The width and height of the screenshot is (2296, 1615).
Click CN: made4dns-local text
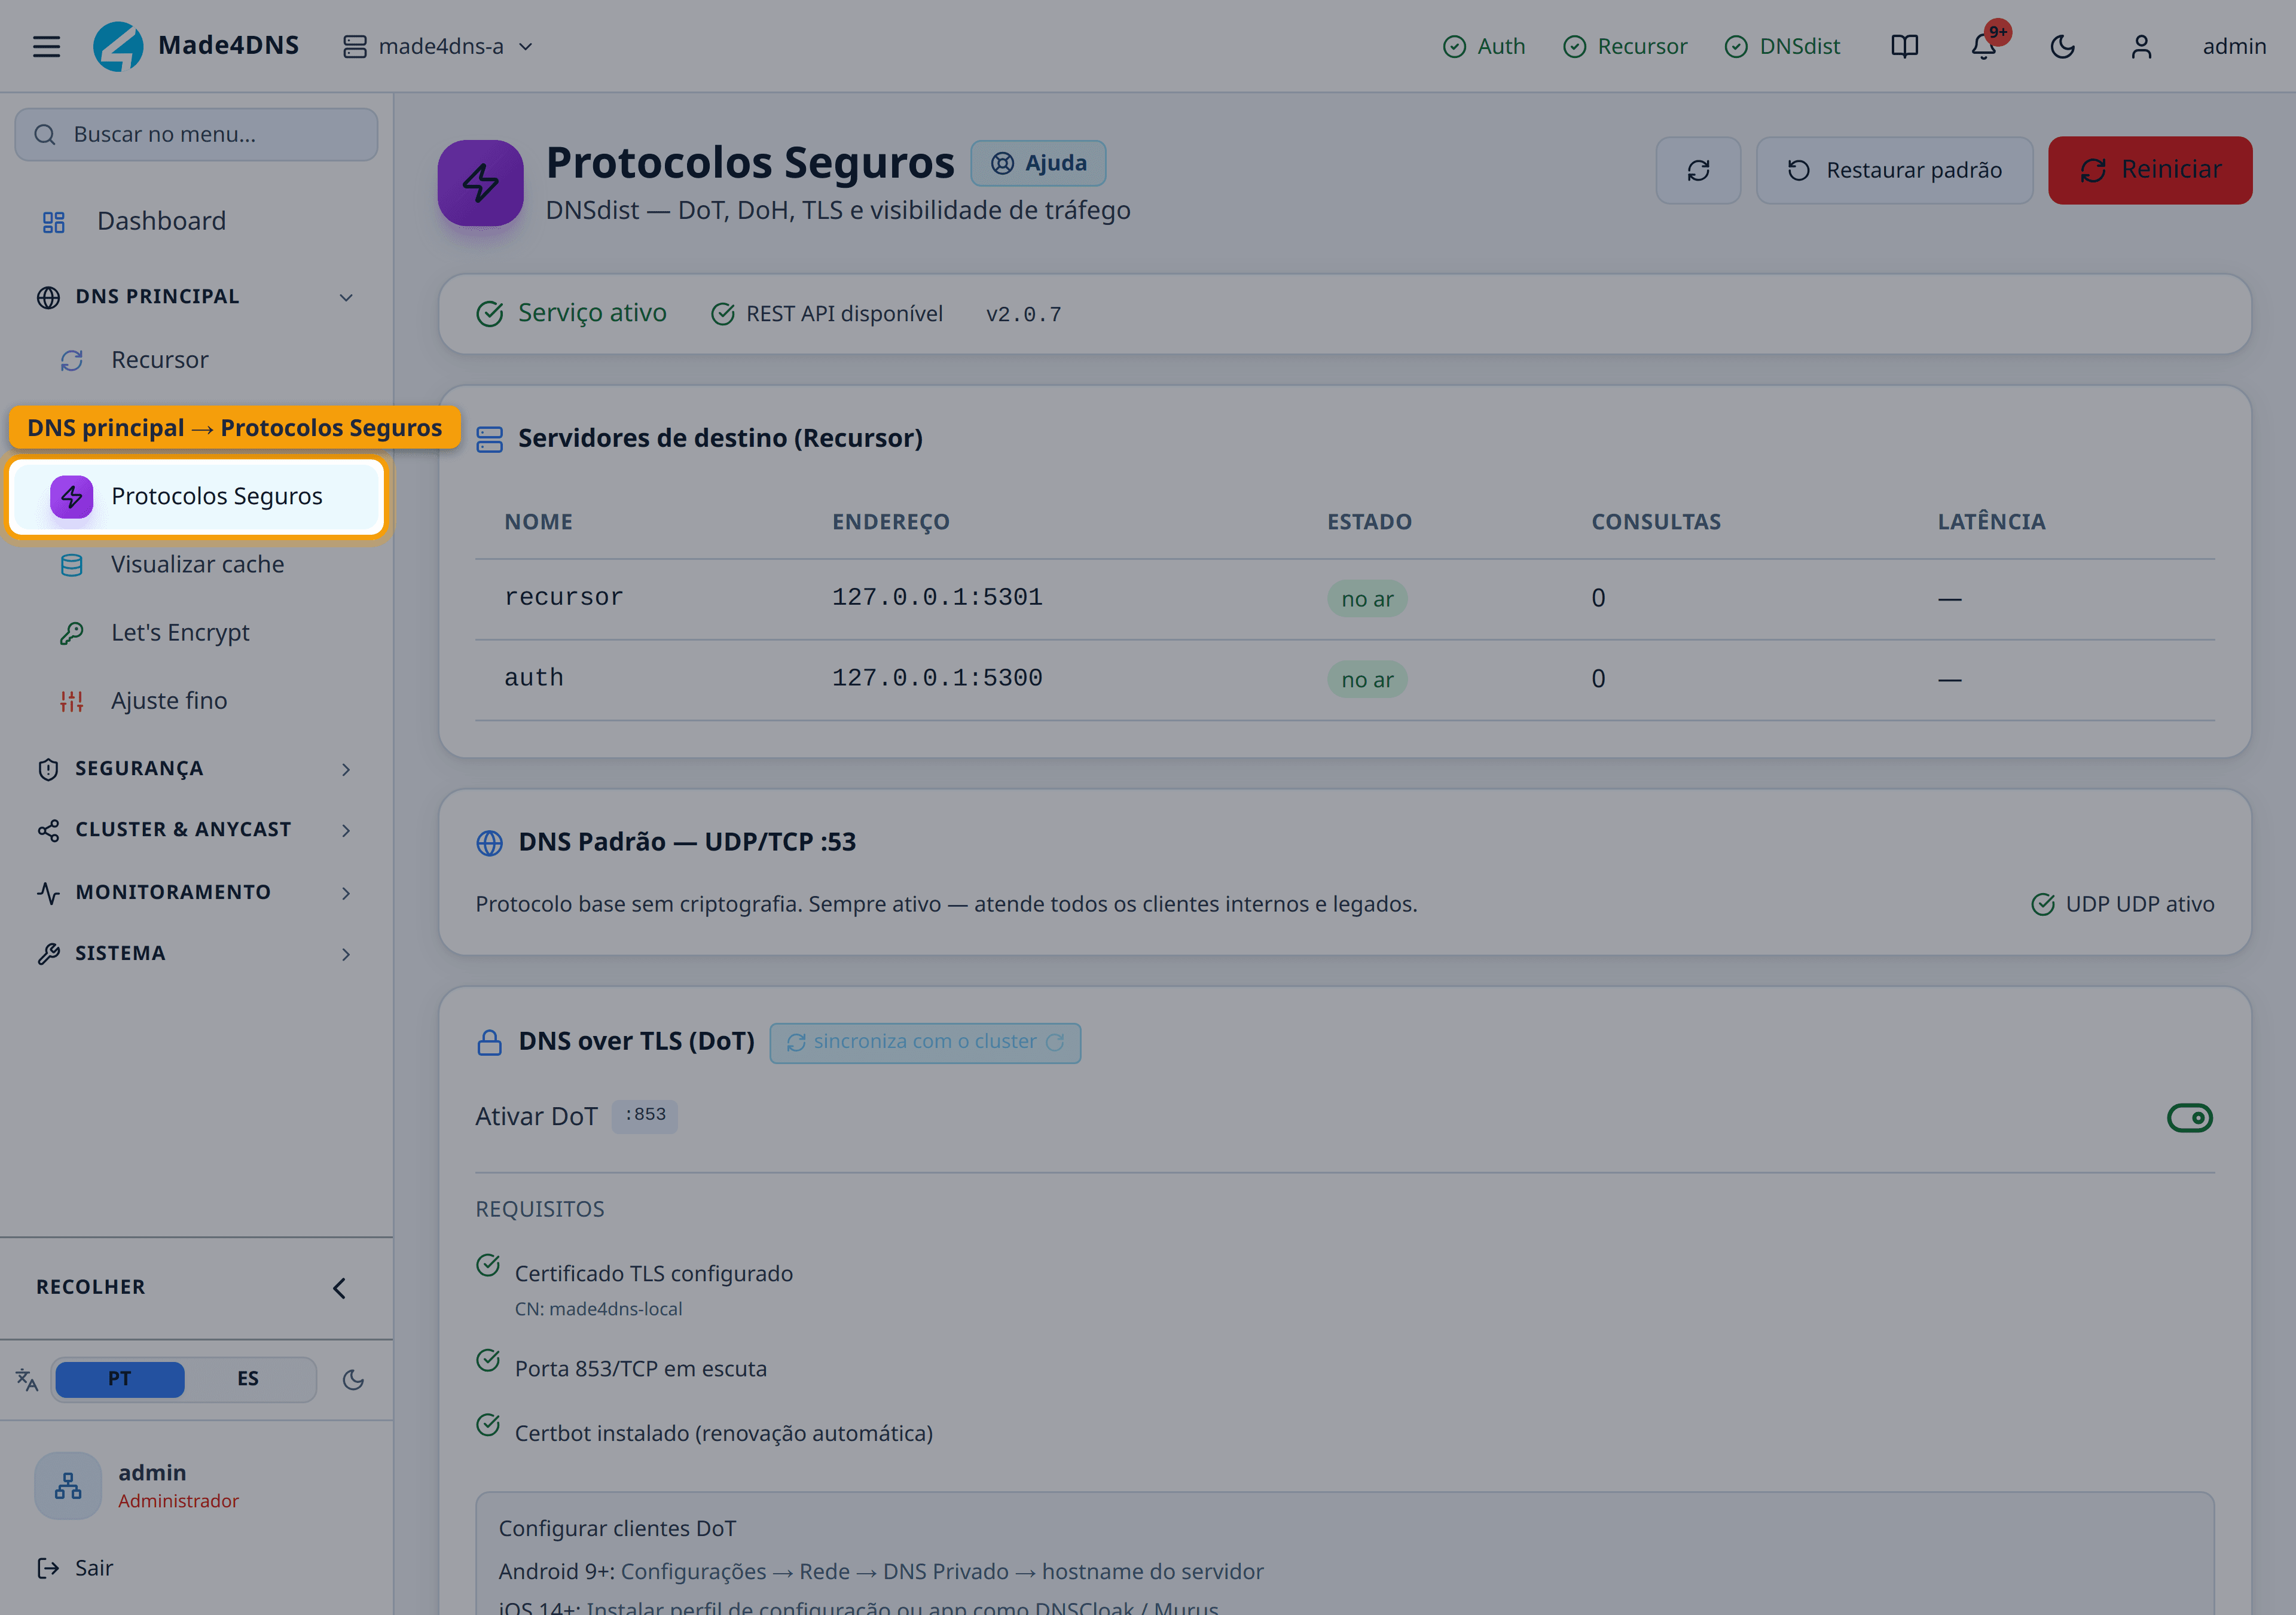[x=598, y=1309]
